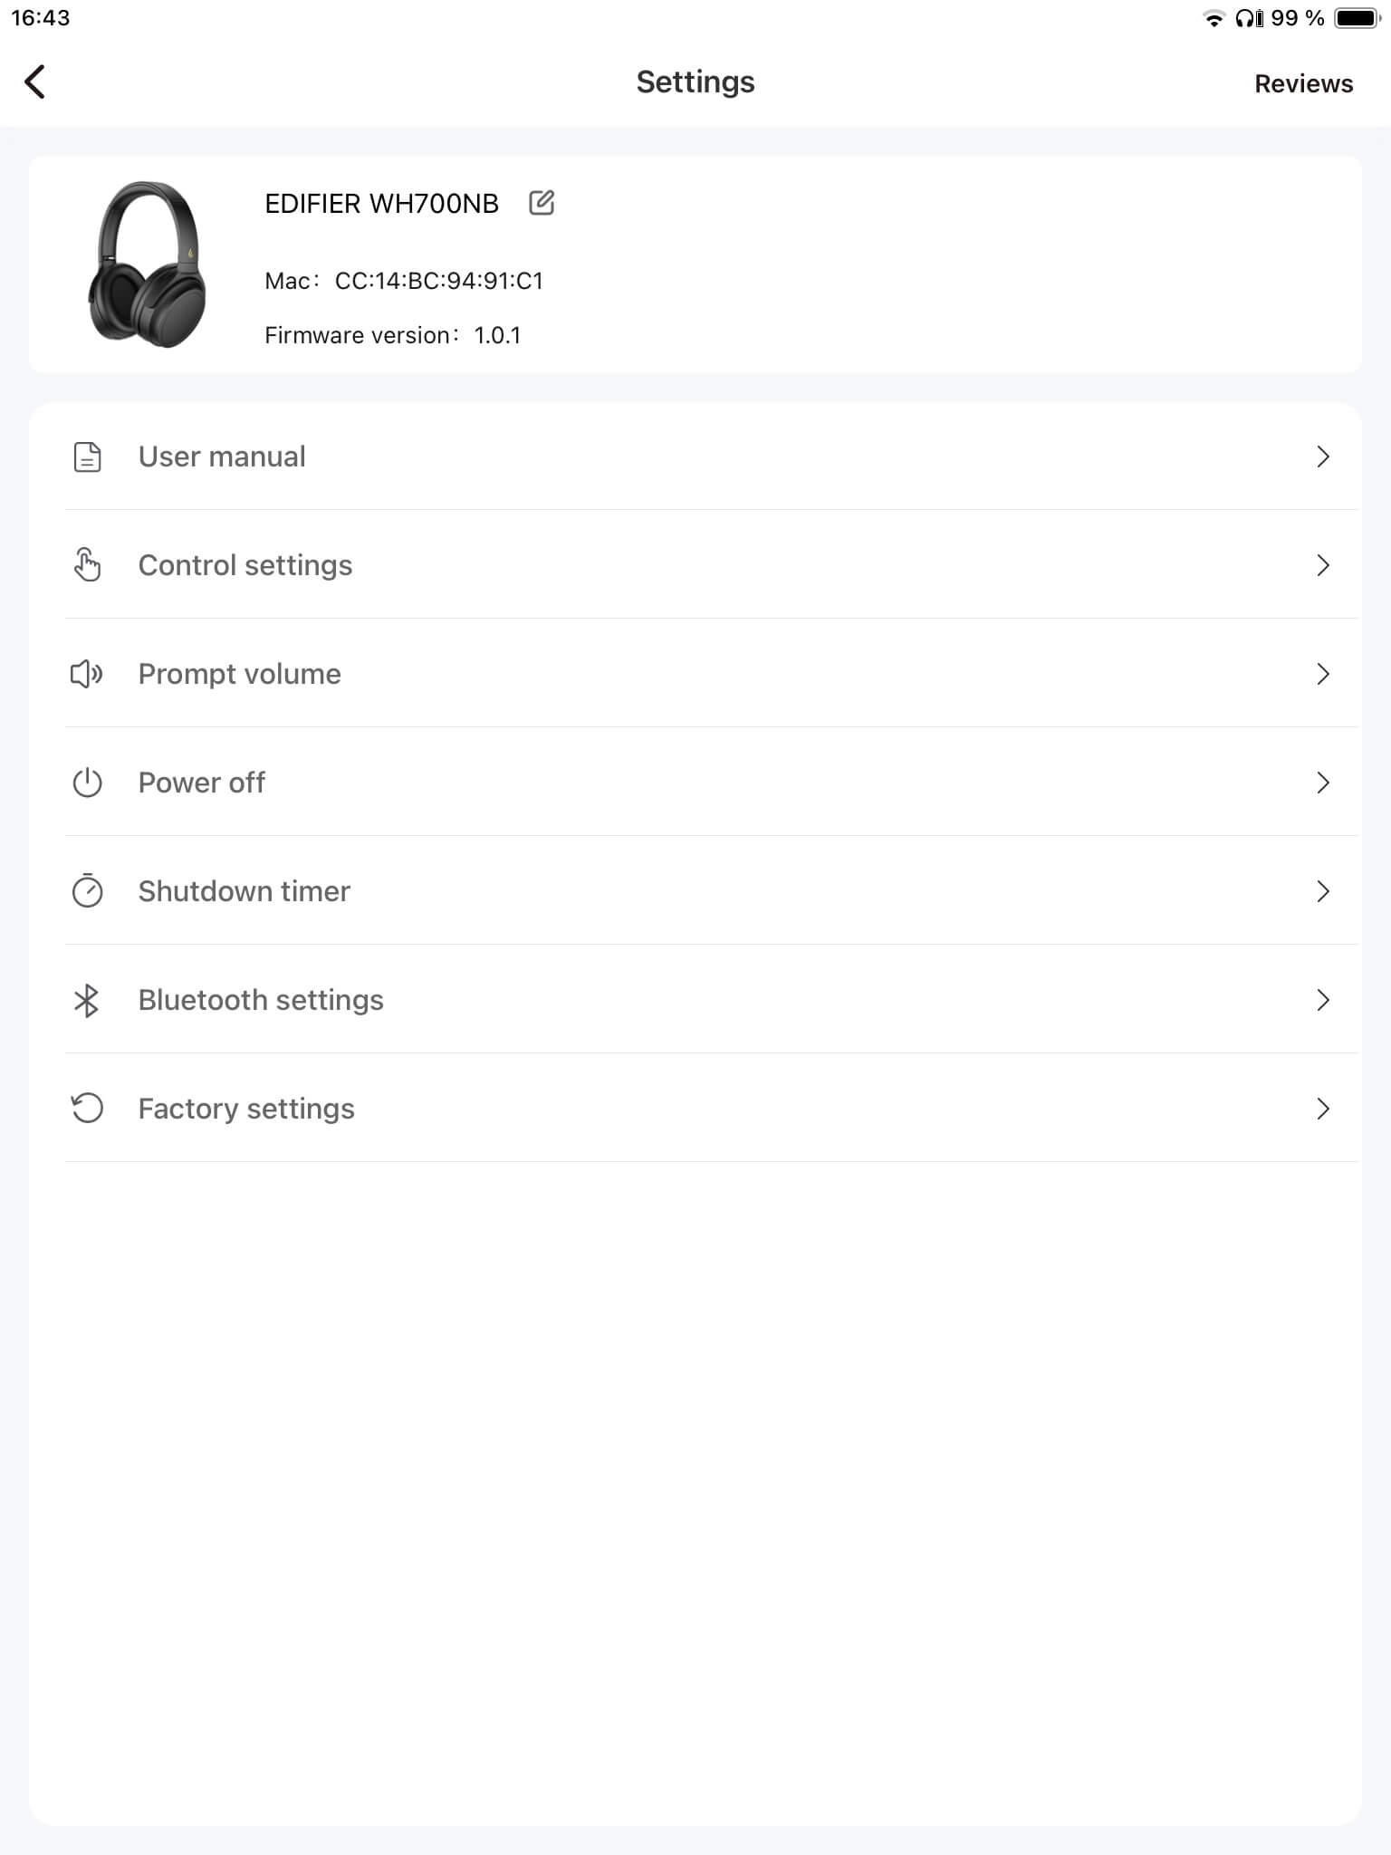Open Prompt volume via right chevron

tap(1322, 674)
